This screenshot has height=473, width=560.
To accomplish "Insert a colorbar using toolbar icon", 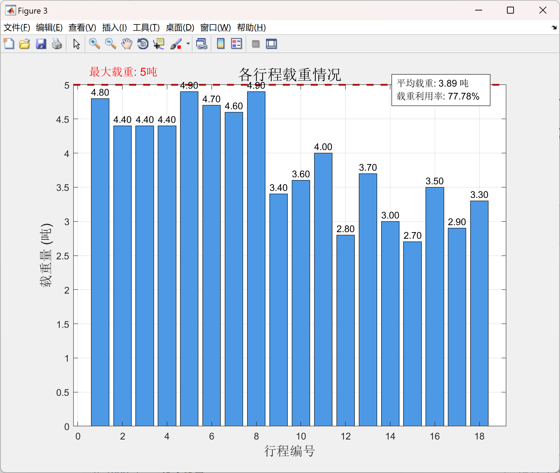I will (x=221, y=44).
